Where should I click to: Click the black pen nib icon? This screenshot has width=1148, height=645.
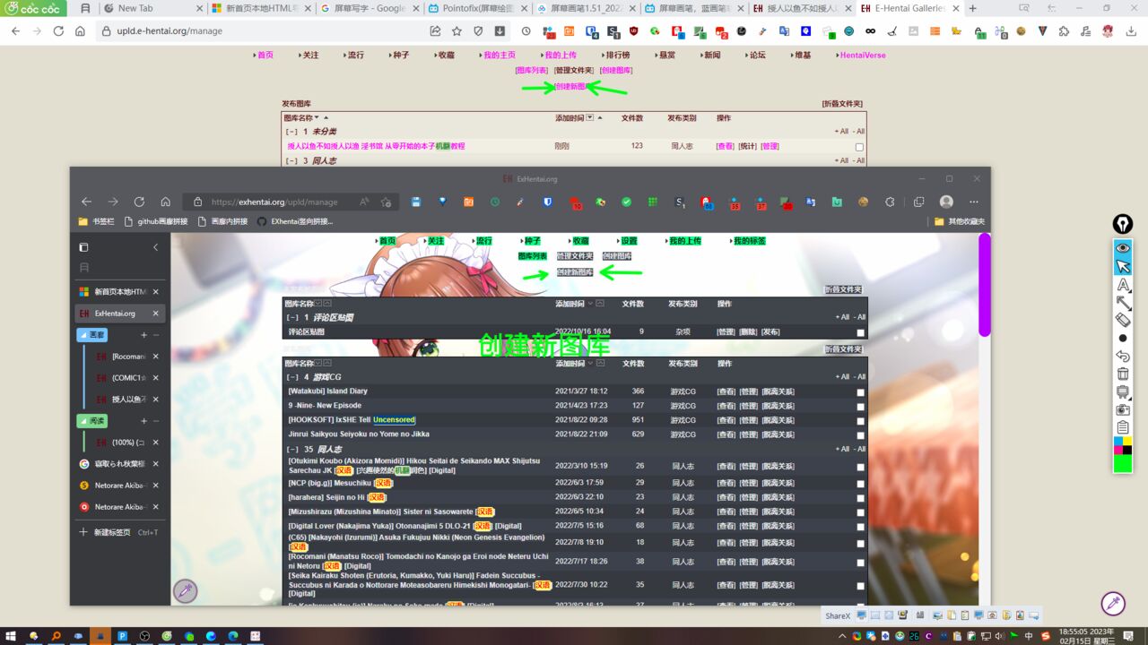tap(1122, 224)
